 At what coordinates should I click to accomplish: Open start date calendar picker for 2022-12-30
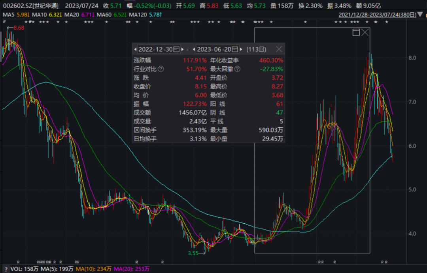coord(176,49)
